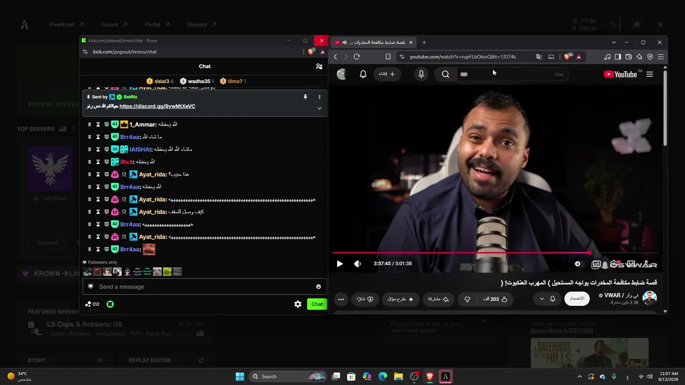685x385 pixels.
Task: Start YouTube voice search microphone
Action: pyautogui.click(x=421, y=74)
